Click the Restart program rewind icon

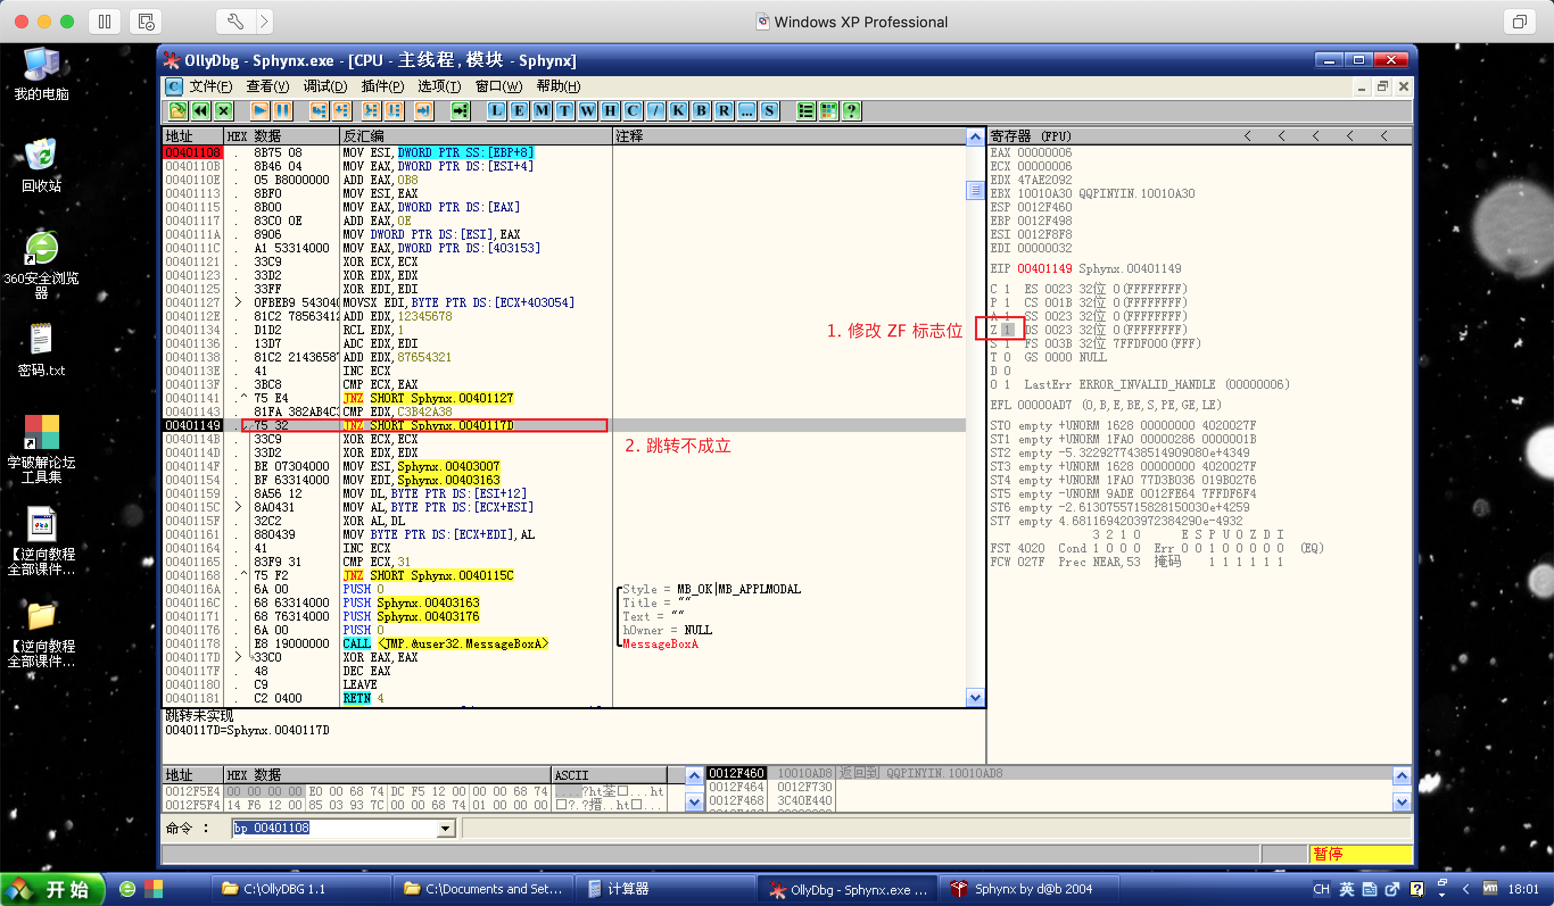point(200,111)
